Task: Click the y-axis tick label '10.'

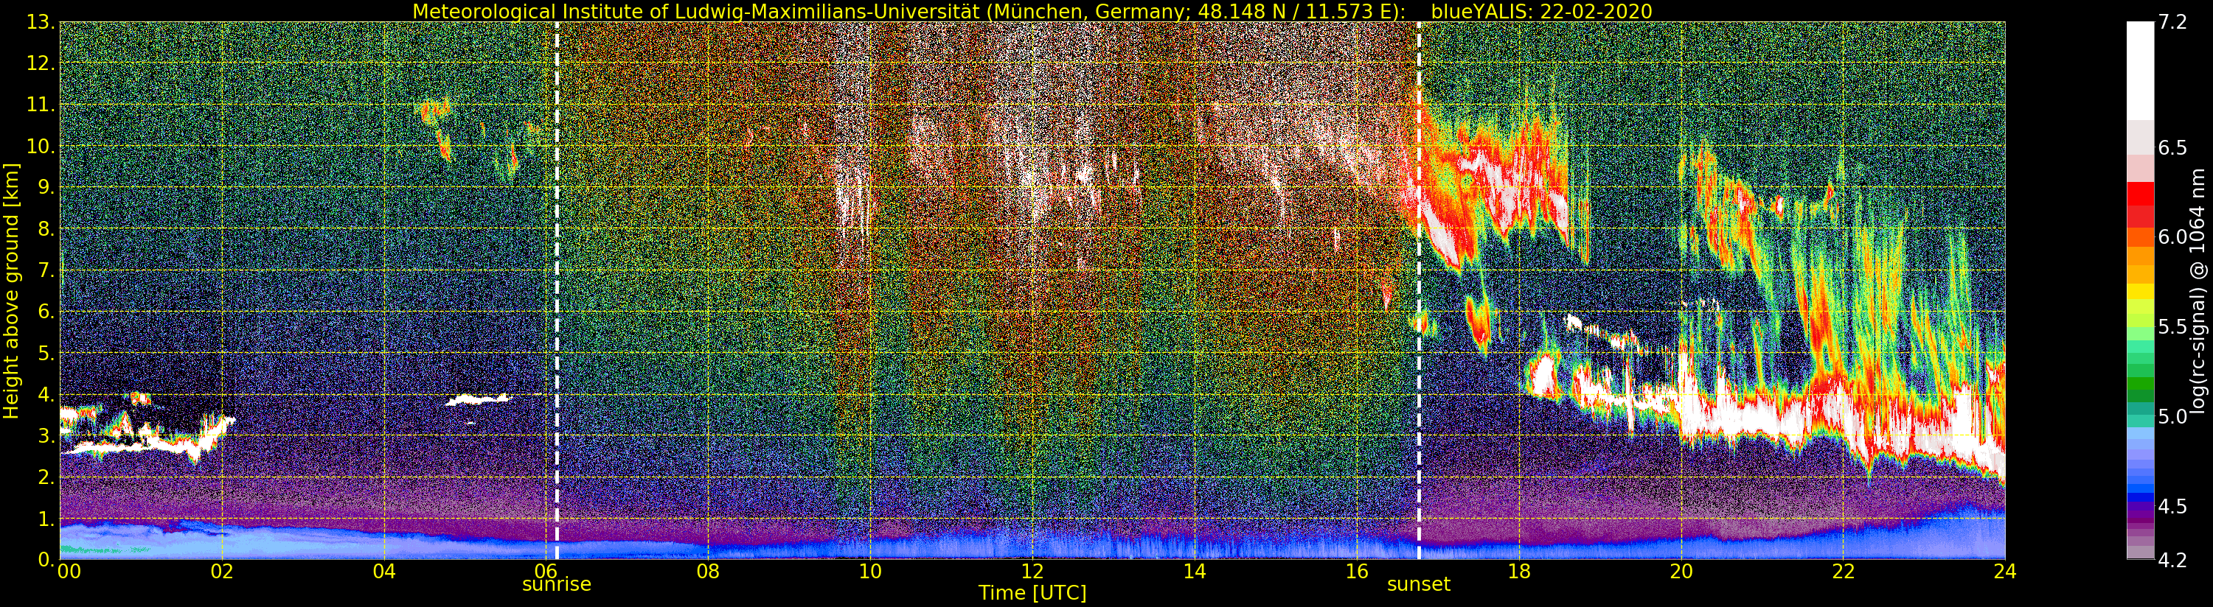Action: click(42, 146)
